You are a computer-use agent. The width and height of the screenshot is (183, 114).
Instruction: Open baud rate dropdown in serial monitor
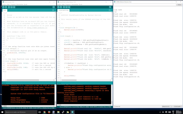tap(178, 106)
